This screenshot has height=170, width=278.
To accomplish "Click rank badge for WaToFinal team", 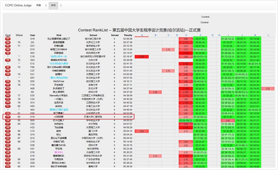I will tap(8, 81).
